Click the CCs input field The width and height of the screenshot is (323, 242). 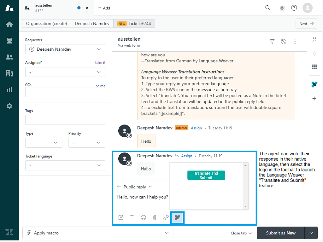(x=65, y=92)
